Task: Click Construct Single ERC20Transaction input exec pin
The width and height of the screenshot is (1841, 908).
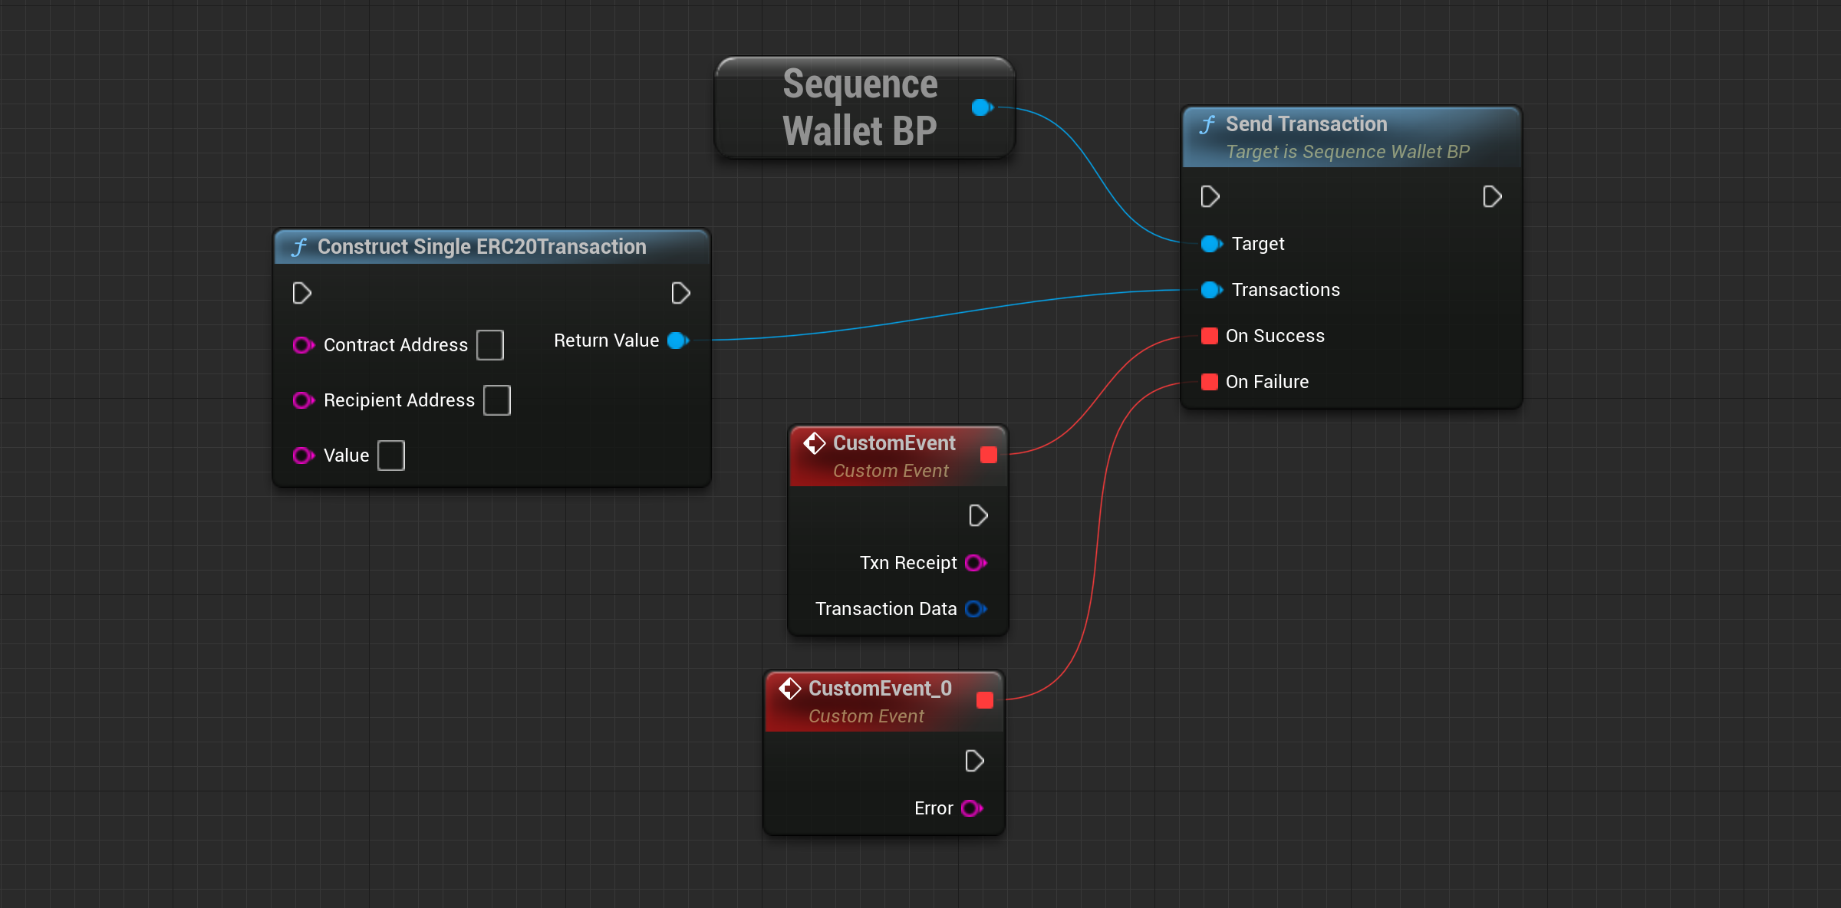Action: [301, 293]
